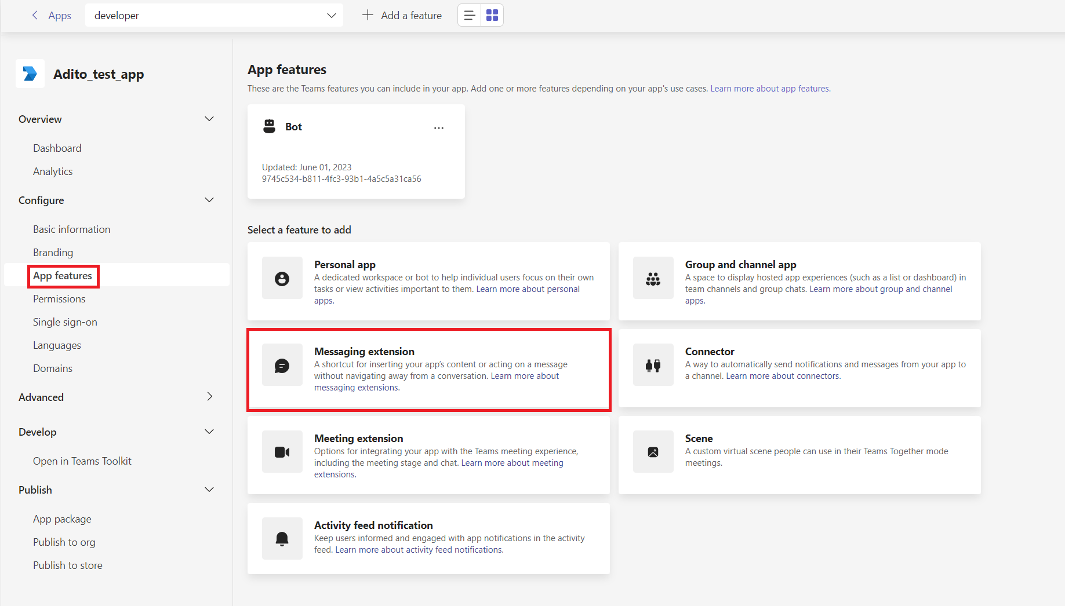Collapse the Publish section
Image resolution: width=1065 pixels, height=606 pixels.
pos(209,490)
